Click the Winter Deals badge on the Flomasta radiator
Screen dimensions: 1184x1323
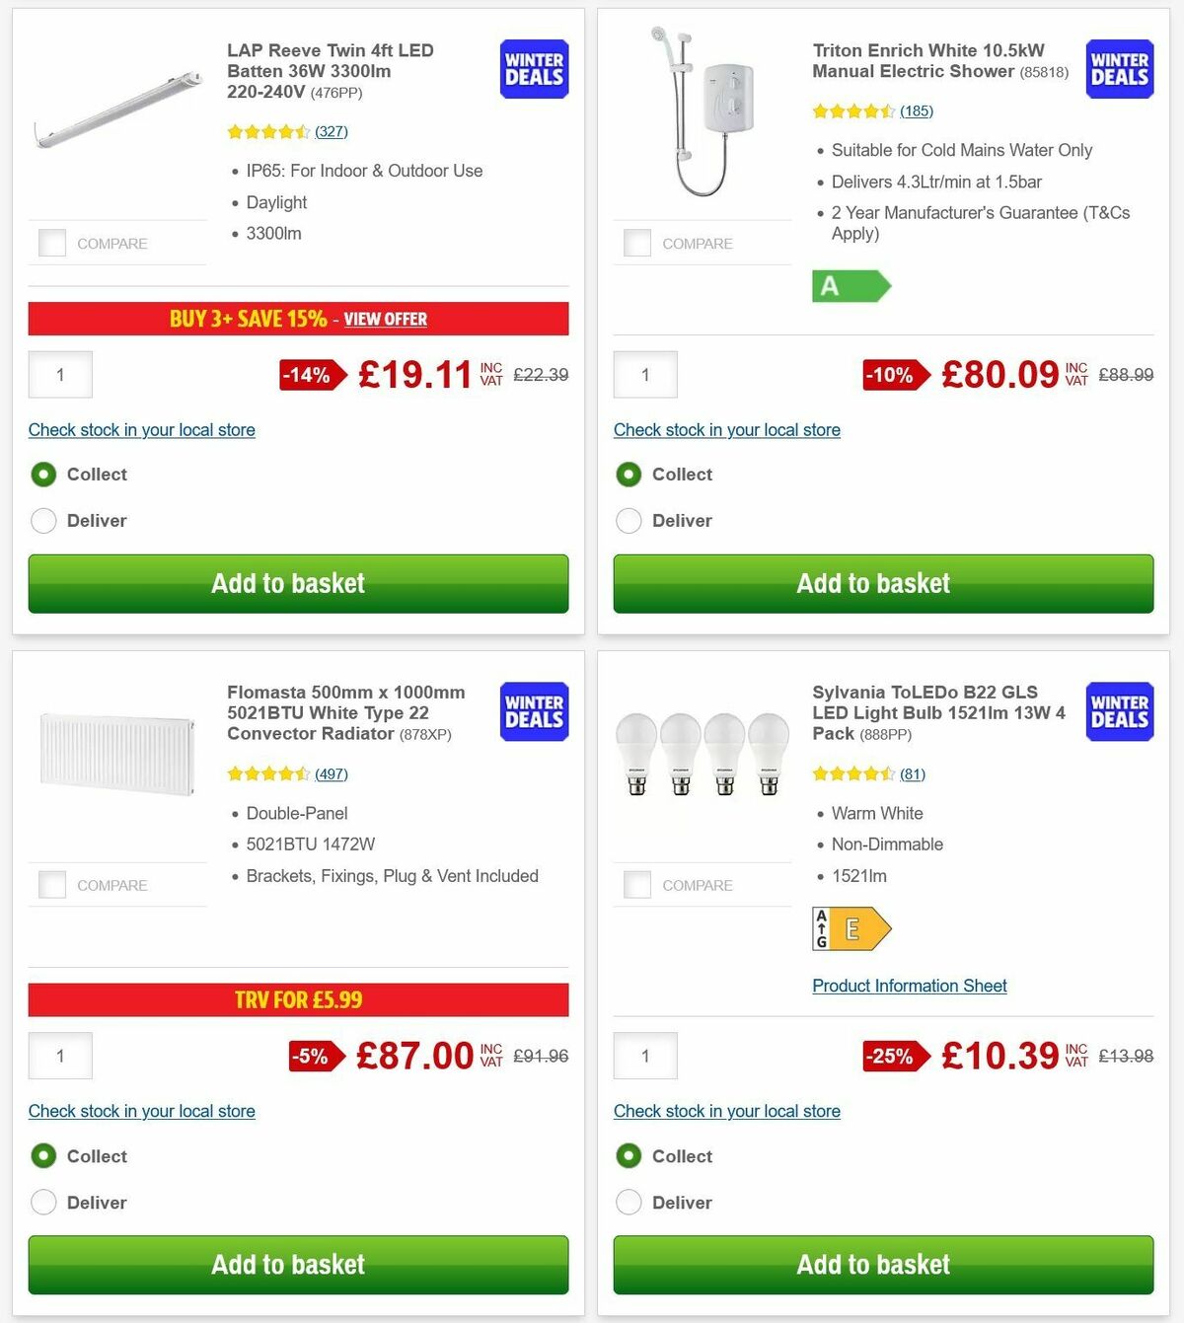[533, 711]
